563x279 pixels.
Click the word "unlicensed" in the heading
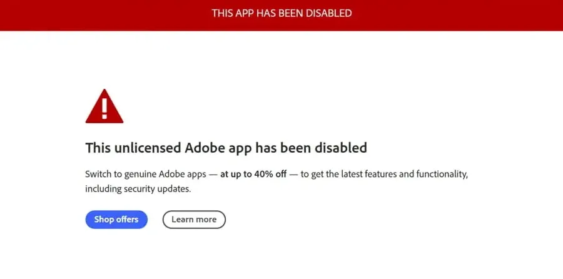148,148
